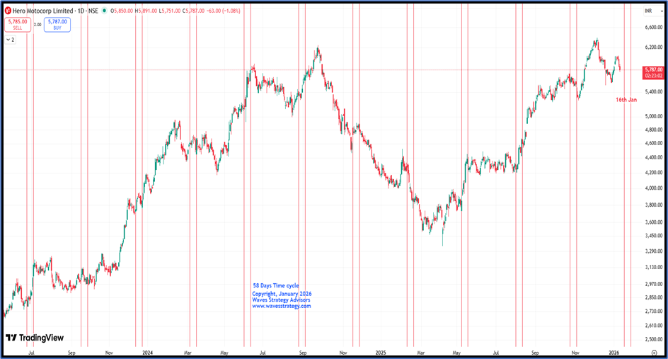Click the green market status dot

105,11
